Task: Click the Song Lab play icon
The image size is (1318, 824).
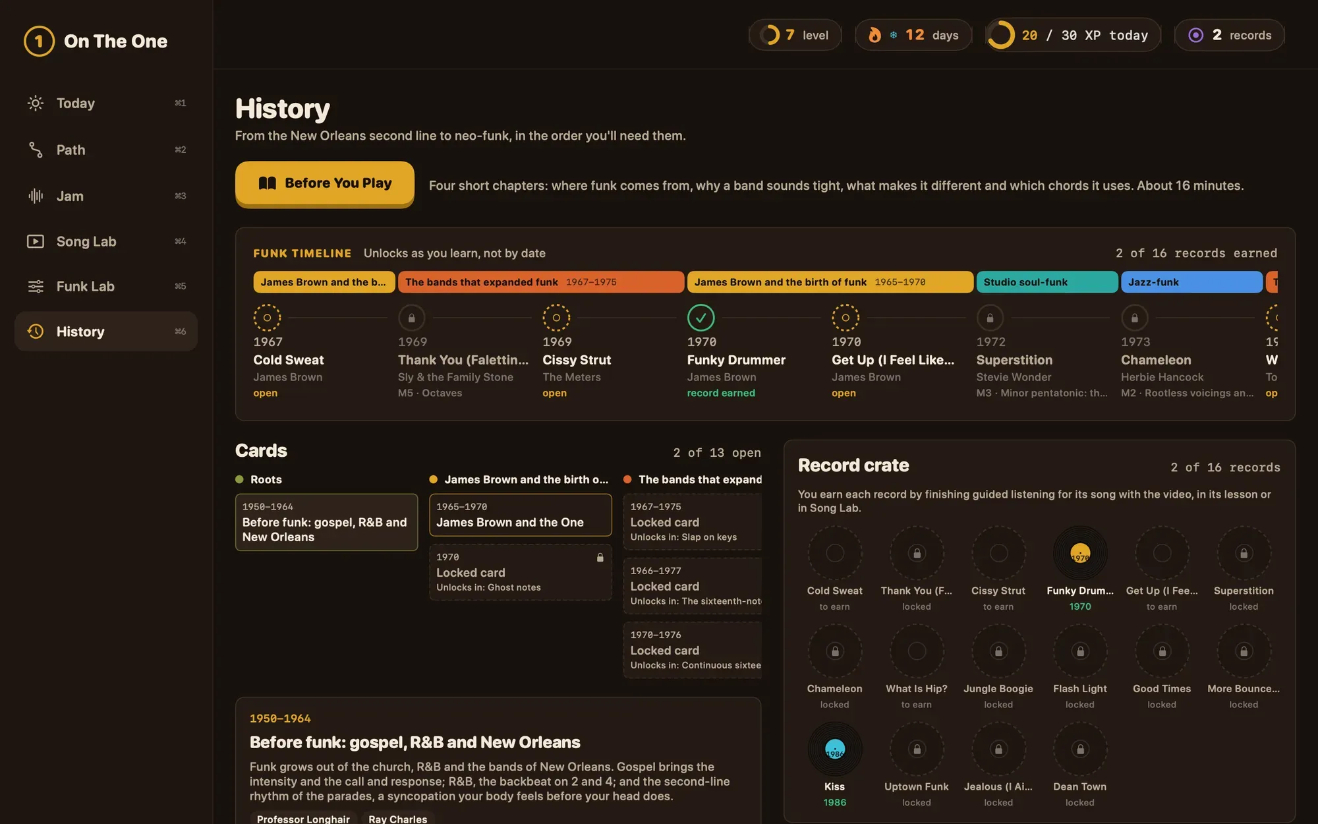Action: coord(36,241)
